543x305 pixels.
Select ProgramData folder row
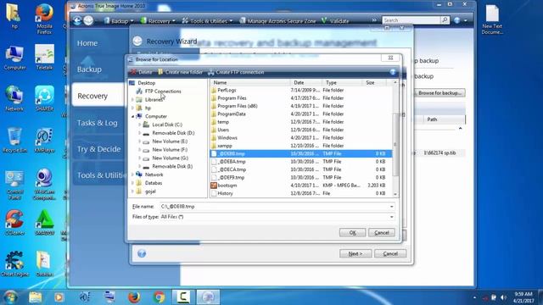point(300,114)
